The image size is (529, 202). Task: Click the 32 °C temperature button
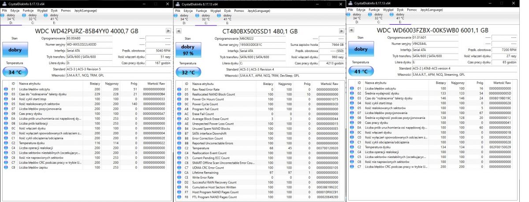(x=188, y=72)
